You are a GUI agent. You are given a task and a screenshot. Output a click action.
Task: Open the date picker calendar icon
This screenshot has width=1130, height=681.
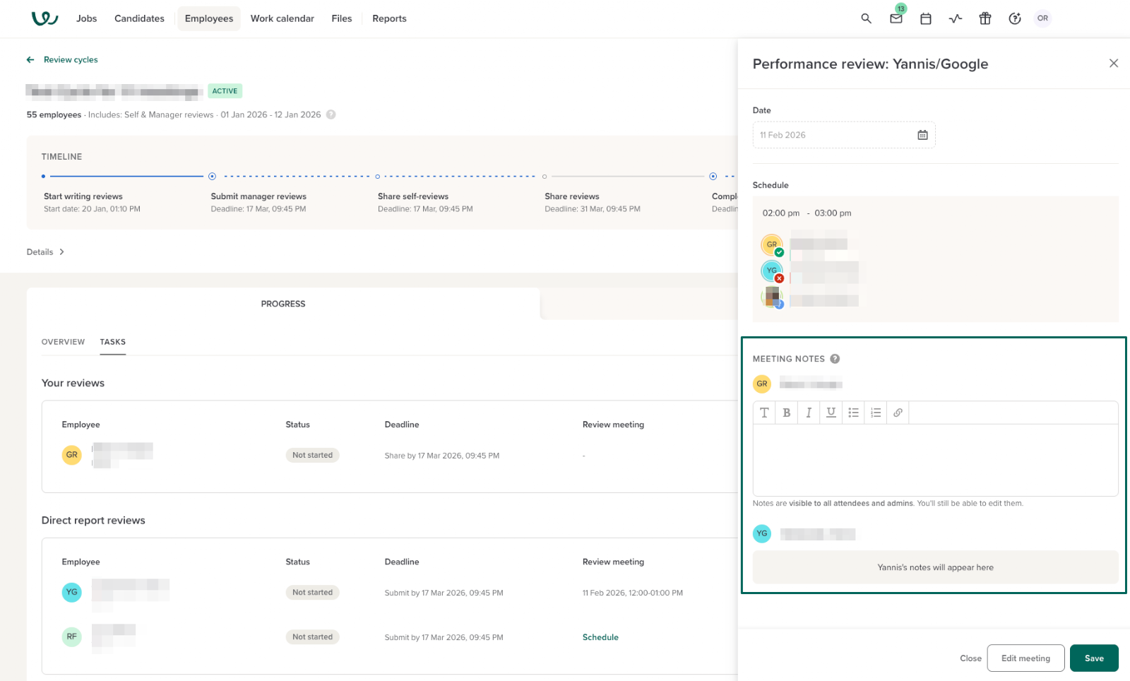click(x=922, y=135)
